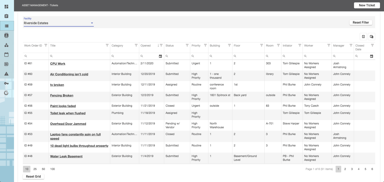Viewport: 384px width, 182px height.
Task: Export the grid using the XLS export icon
Action: point(363,36)
